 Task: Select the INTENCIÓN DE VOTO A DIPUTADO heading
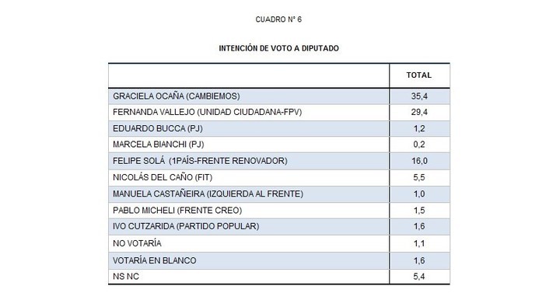point(279,48)
